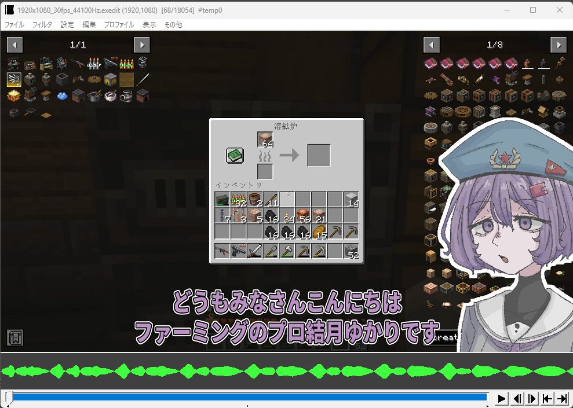Image resolution: width=573 pixels, height=408 pixels.
Task: Click the empty smelter output slot
Action: pos(319,156)
